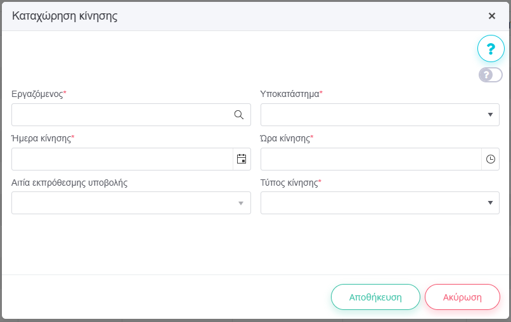Screen dimensions: 511x322
Task: Focus the Εργαζόμενος text input
Action: [120, 115]
